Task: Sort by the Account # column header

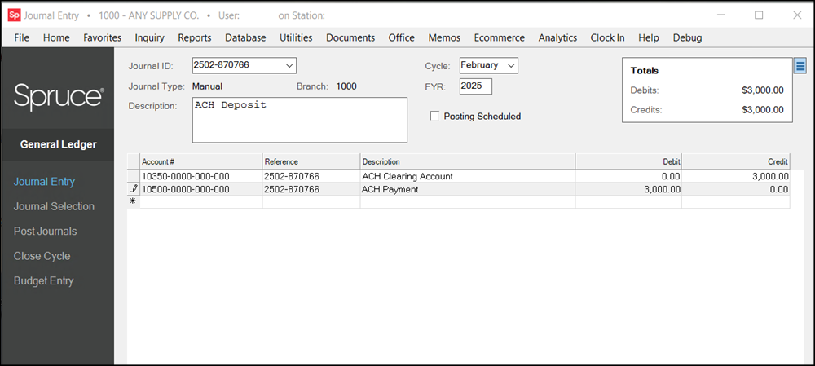Action: 200,161
